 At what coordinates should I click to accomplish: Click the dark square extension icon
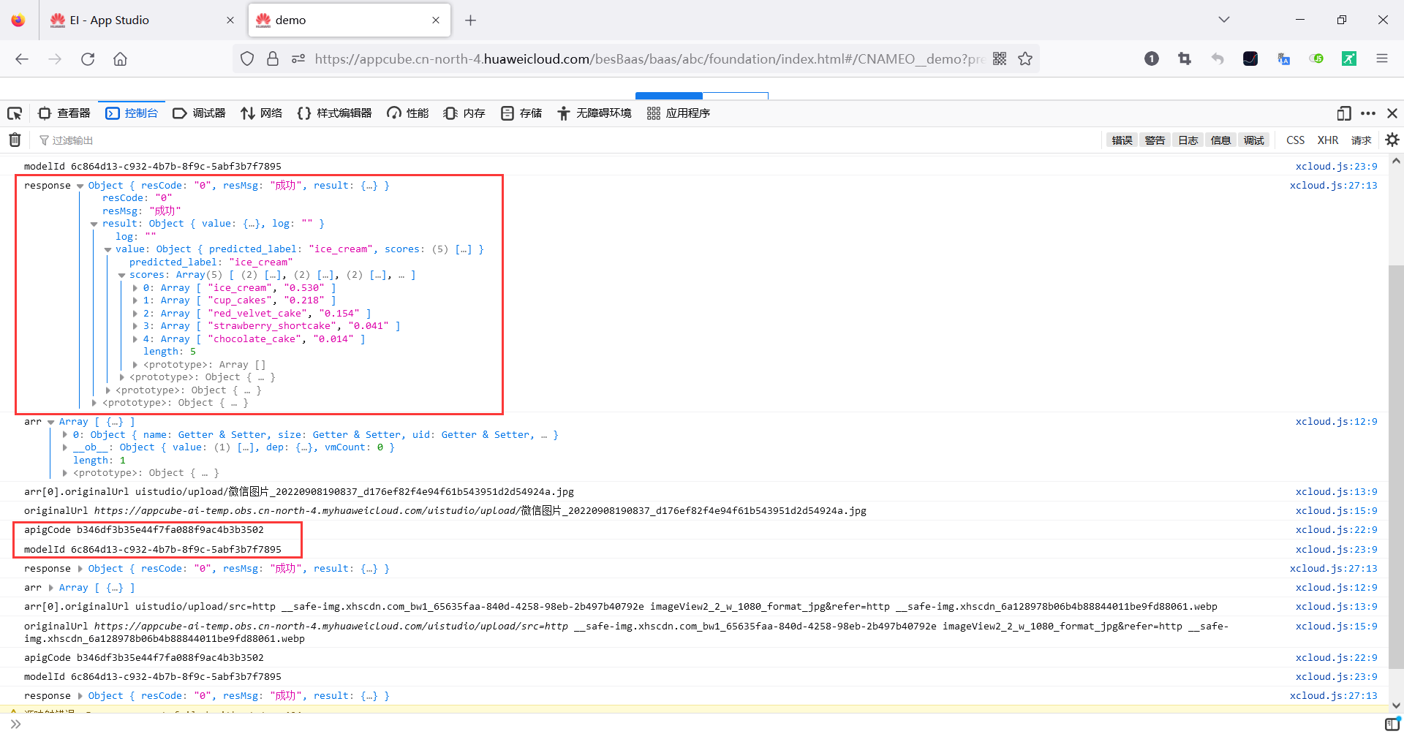click(1250, 58)
